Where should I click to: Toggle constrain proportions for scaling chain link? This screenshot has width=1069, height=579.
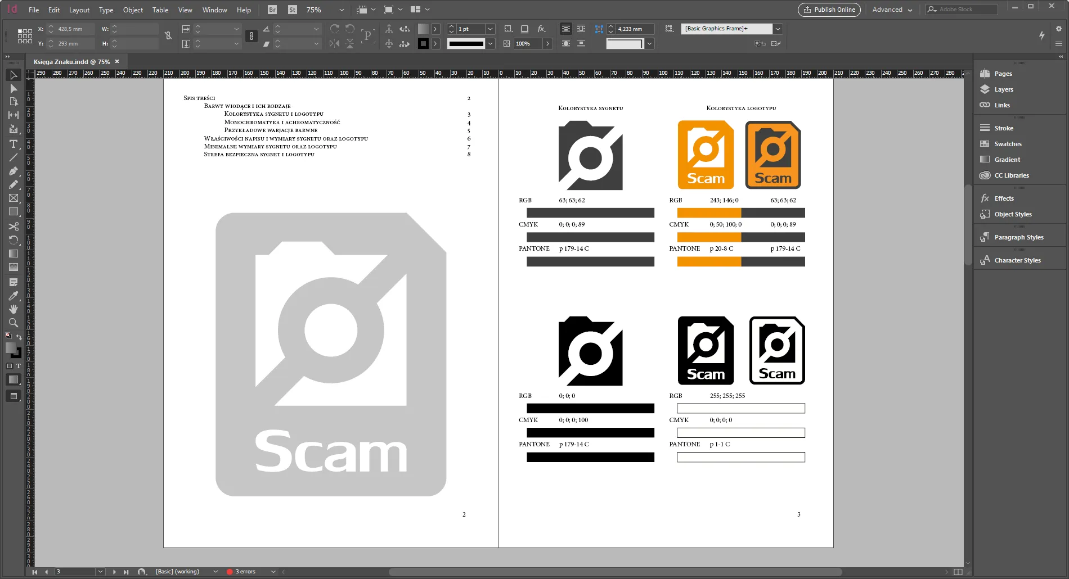point(251,36)
